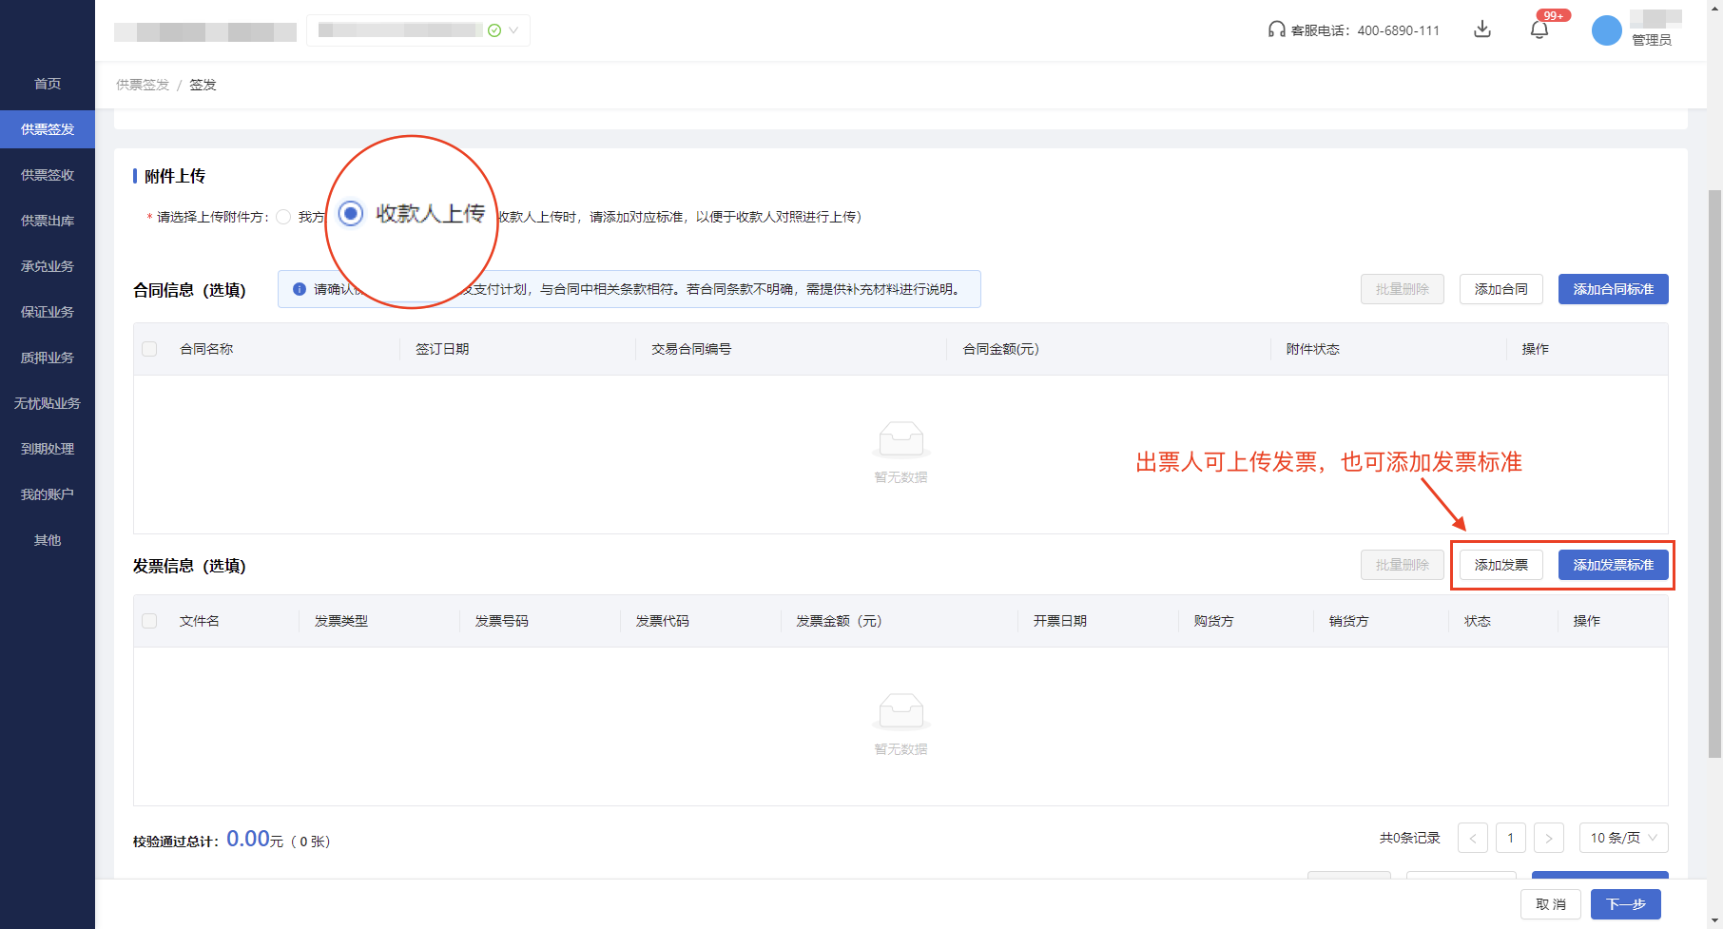Click the next page arrow in pagination
The image size is (1723, 929).
[x=1549, y=838]
